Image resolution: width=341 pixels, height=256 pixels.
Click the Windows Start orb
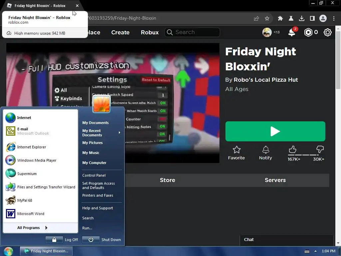(x=8, y=251)
